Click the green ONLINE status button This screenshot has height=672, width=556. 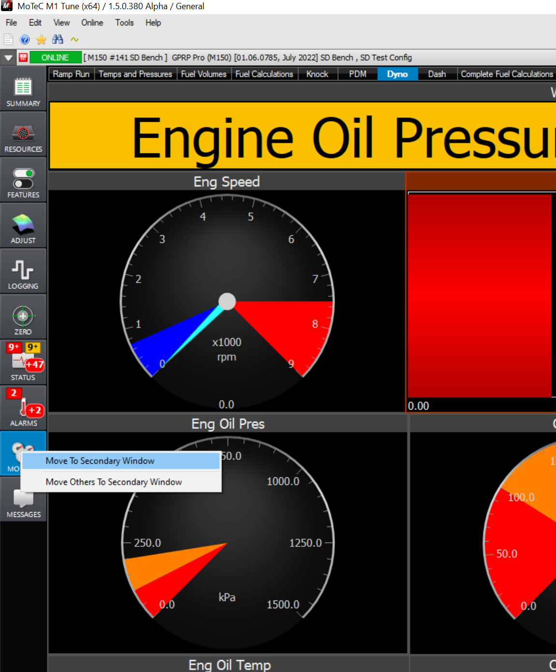click(55, 57)
